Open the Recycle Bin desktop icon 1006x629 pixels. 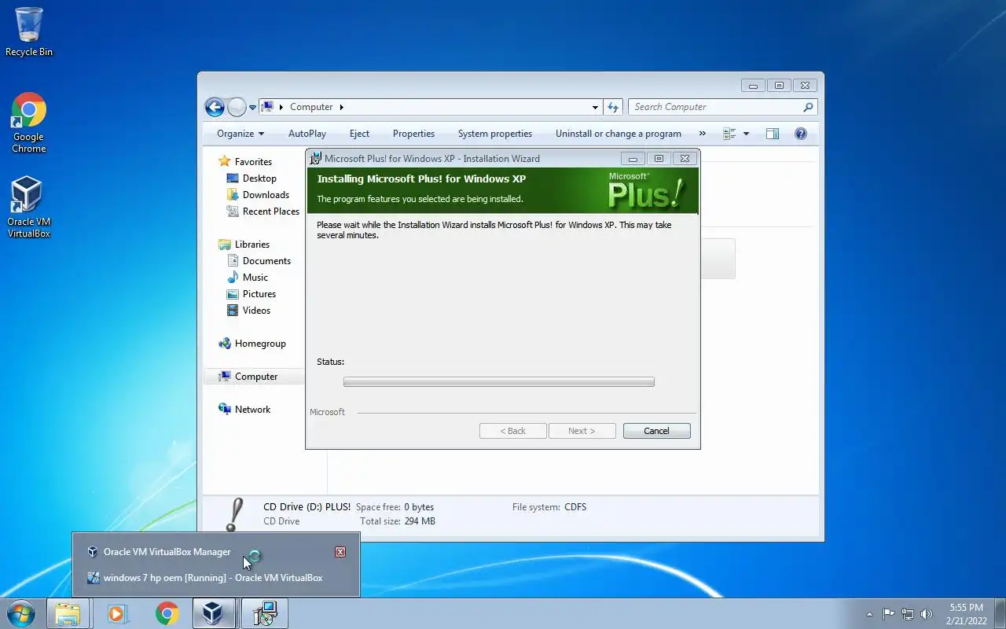coord(29,31)
